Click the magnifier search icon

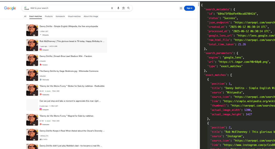click(x=129, y=8)
